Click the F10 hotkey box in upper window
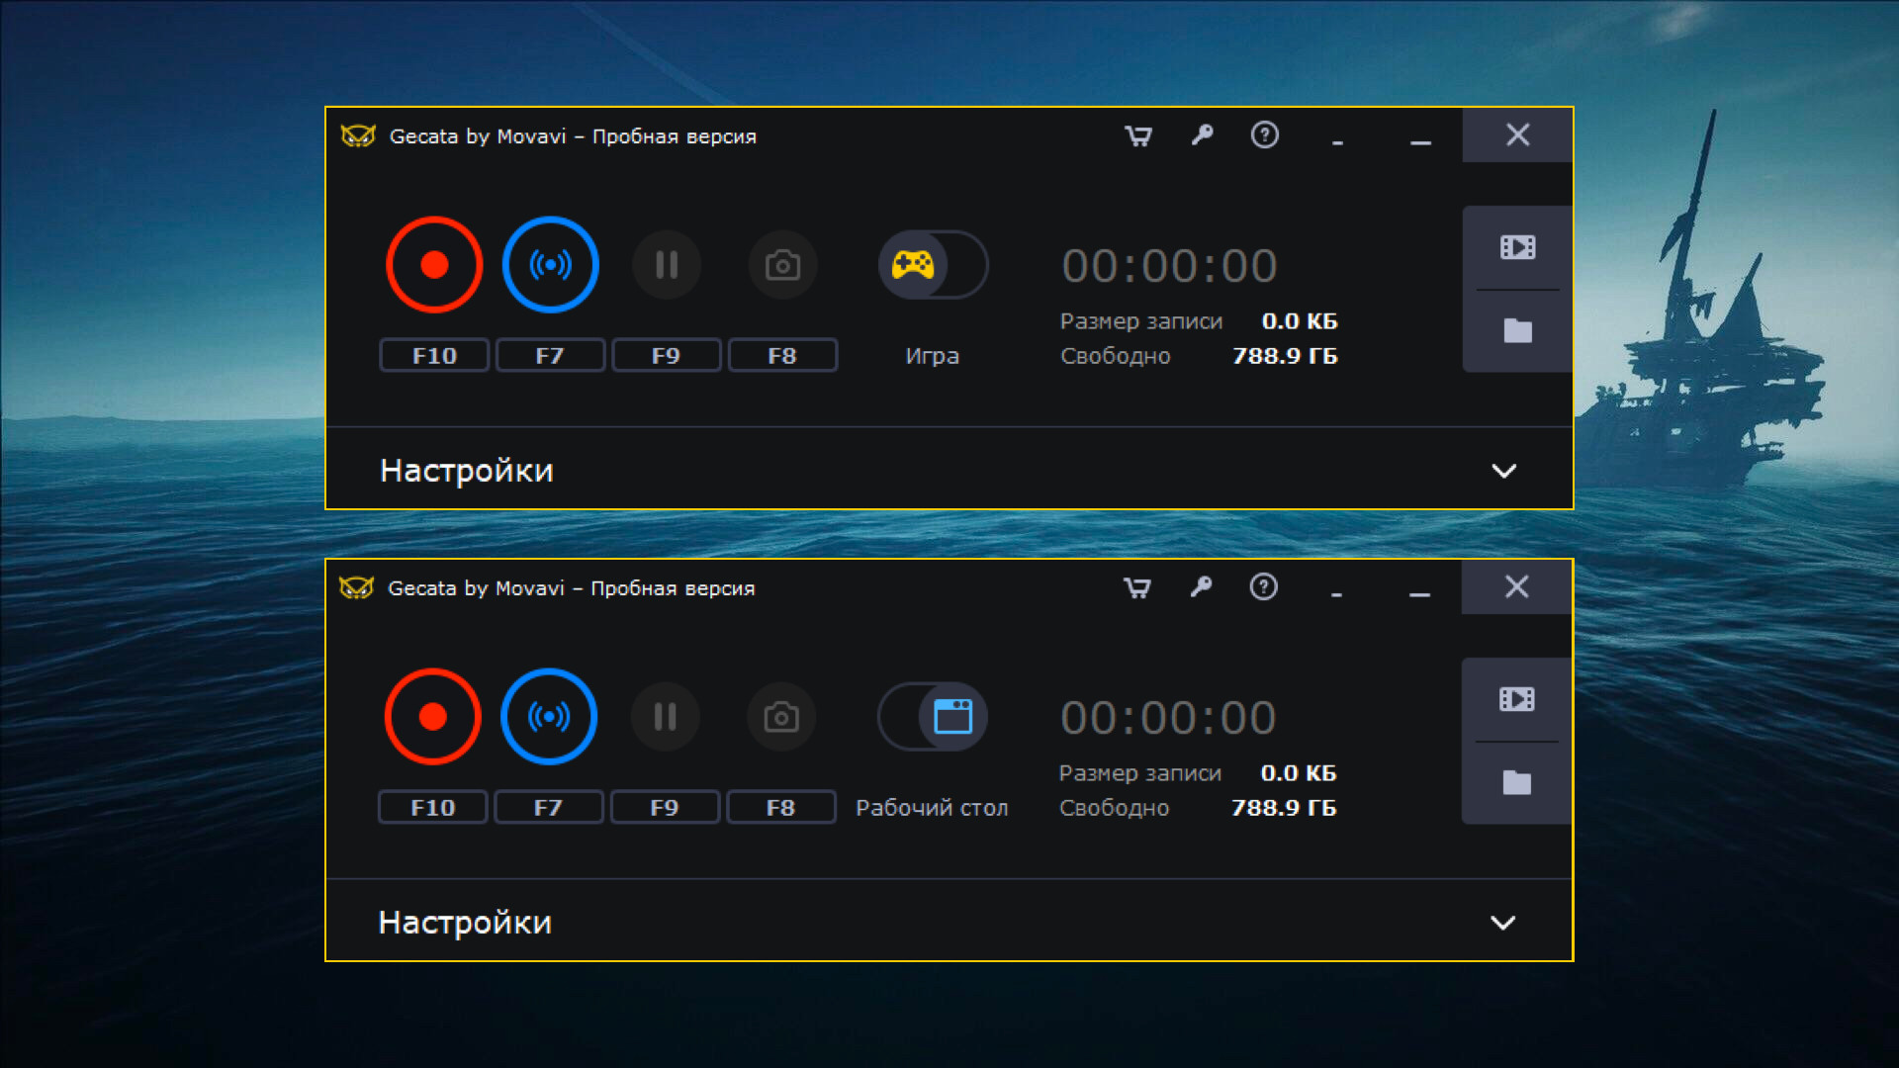Viewport: 1899px width, 1068px height. (x=434, y=356)
